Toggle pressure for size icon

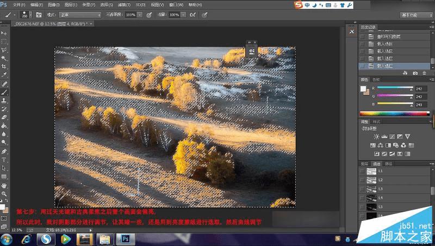point(204,15)
